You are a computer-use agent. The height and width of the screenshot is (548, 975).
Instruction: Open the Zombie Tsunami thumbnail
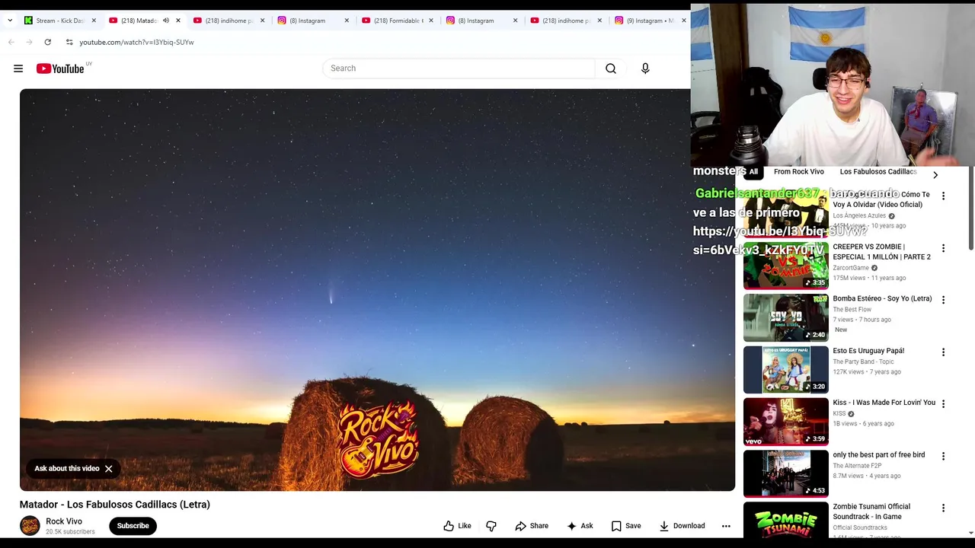point(785,520)
